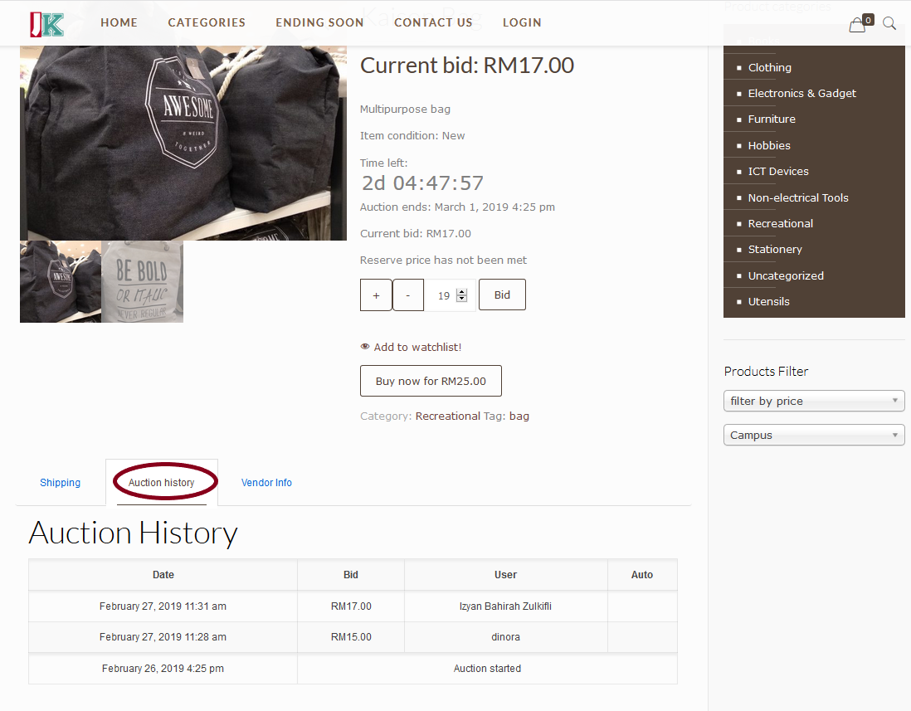Open CATEGORIES menu item
911x711 pixels.
click(x=207, y=22)
